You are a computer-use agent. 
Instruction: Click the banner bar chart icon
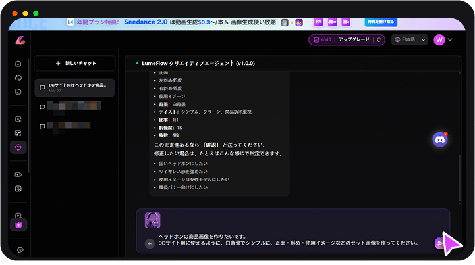(70, 22)
